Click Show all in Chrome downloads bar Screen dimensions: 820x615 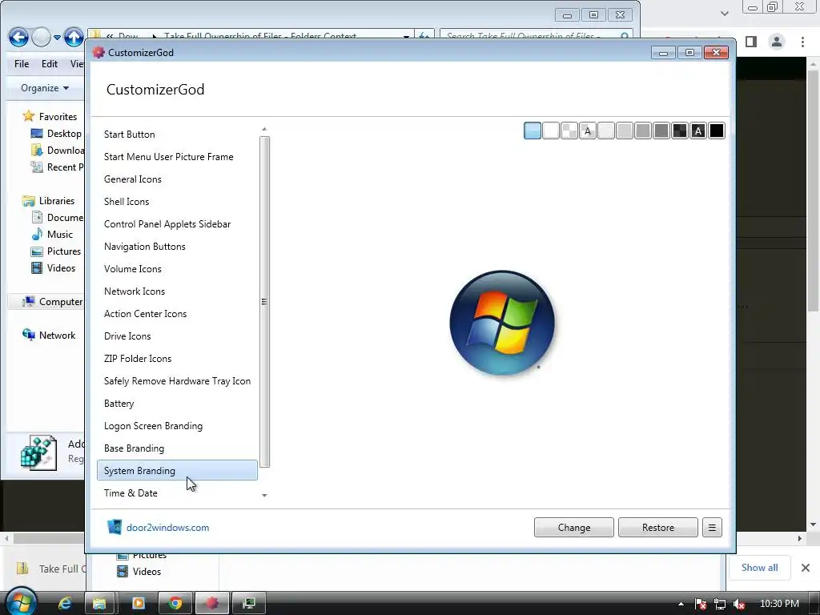(x=759, y=568)
